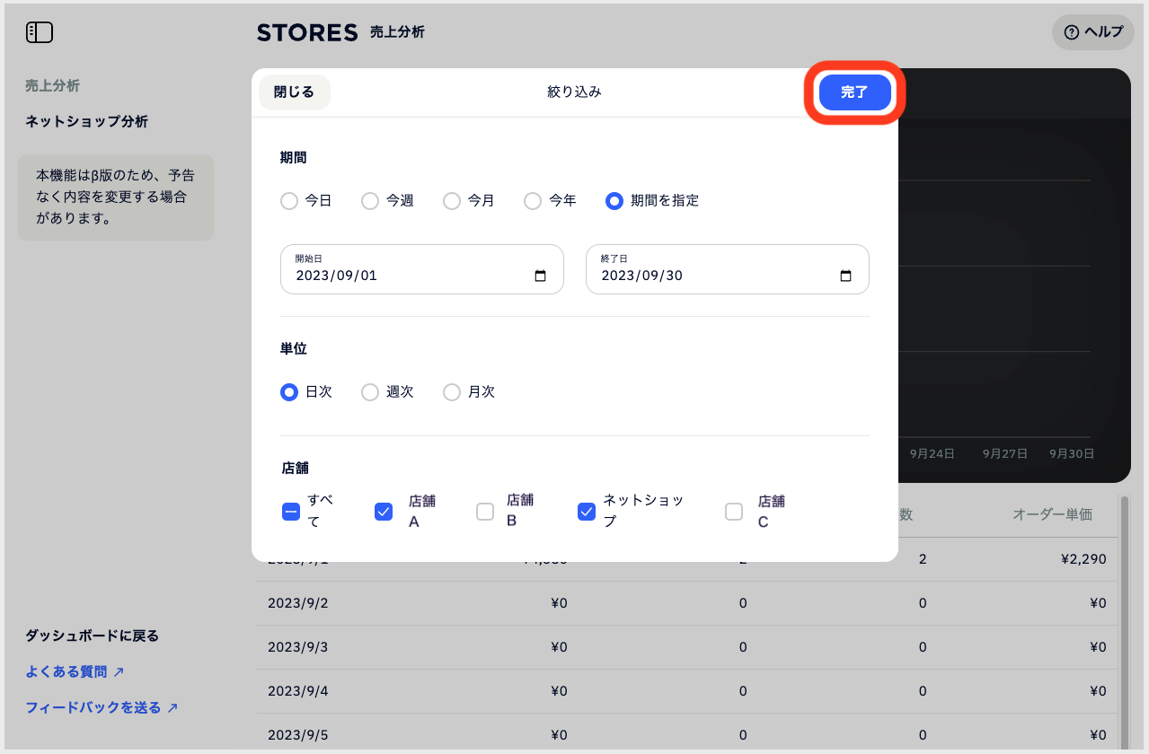Select the 今日 period radio button
The image size is (1149, 754).
[289, 201]
